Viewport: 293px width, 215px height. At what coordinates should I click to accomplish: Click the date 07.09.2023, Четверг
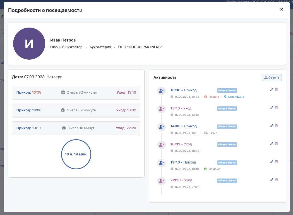43,77
